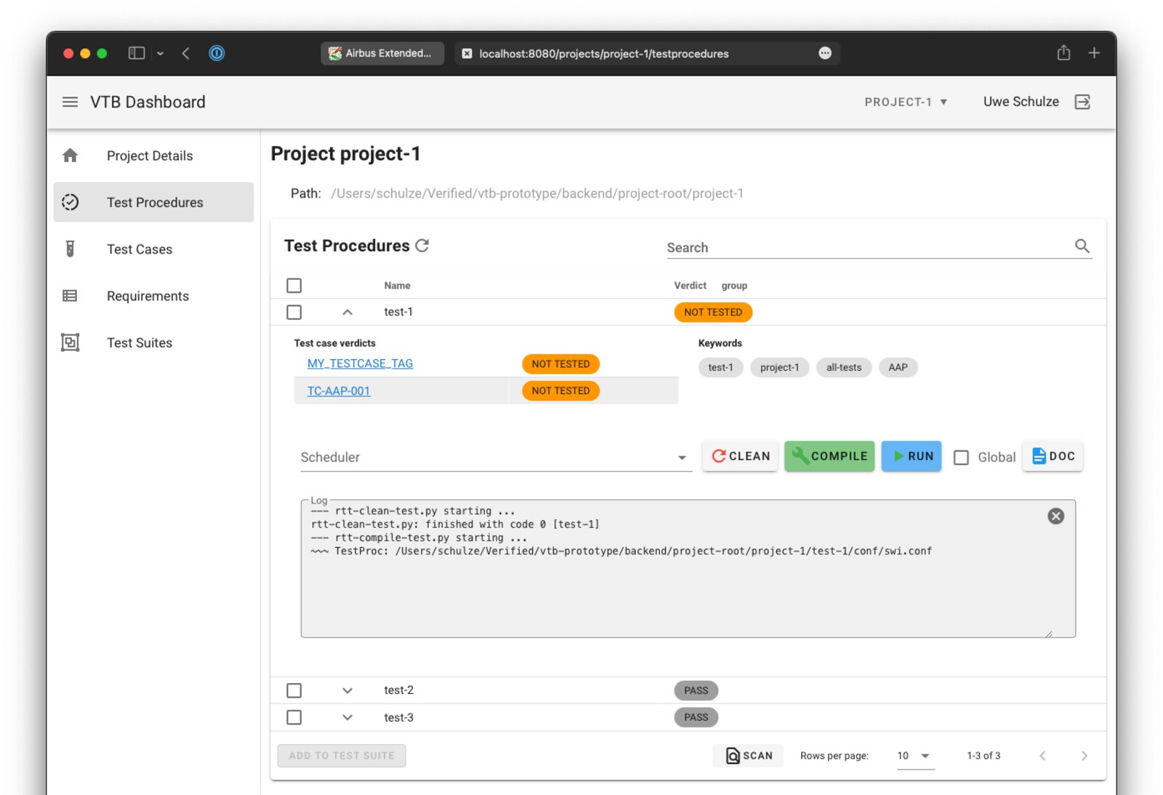Close the localhost tab
This screenshot has height=795, width=1163.
coord(467,54)
